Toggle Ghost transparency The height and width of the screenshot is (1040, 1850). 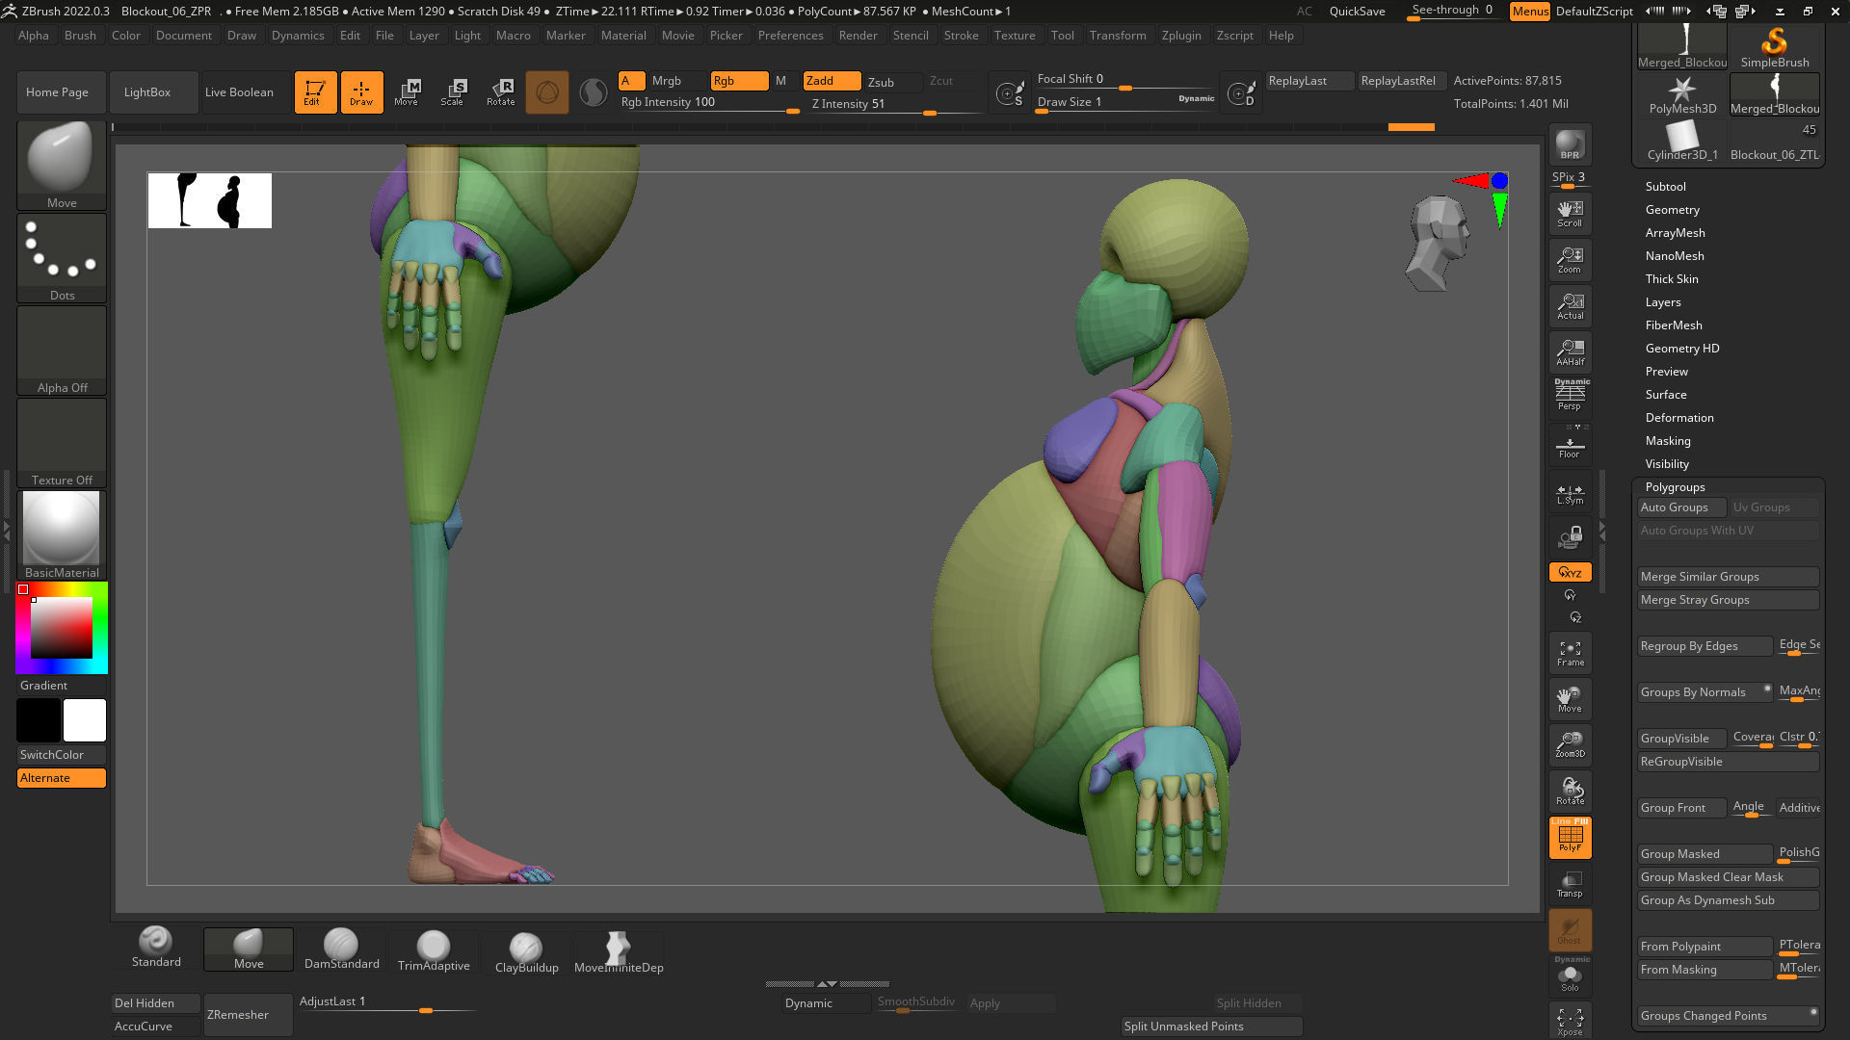[x=1570, y=930]
